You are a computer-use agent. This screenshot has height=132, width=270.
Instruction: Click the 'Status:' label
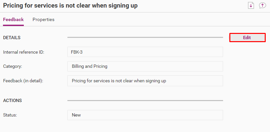tap(10, 115)
